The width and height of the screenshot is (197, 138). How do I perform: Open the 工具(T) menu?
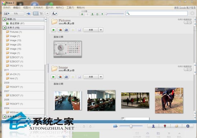(70, 8)
